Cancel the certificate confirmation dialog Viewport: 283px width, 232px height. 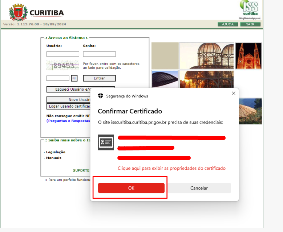199,188
